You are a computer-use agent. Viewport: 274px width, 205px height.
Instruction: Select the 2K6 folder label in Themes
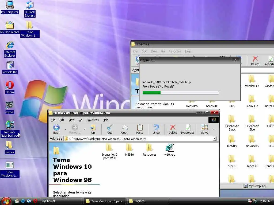point(232,106)
